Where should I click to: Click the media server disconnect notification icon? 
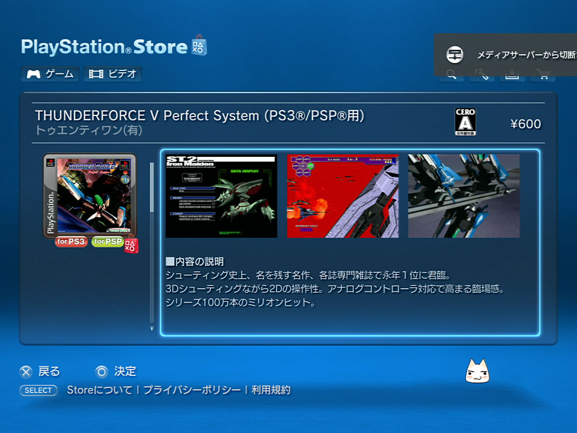click(455, 55)
